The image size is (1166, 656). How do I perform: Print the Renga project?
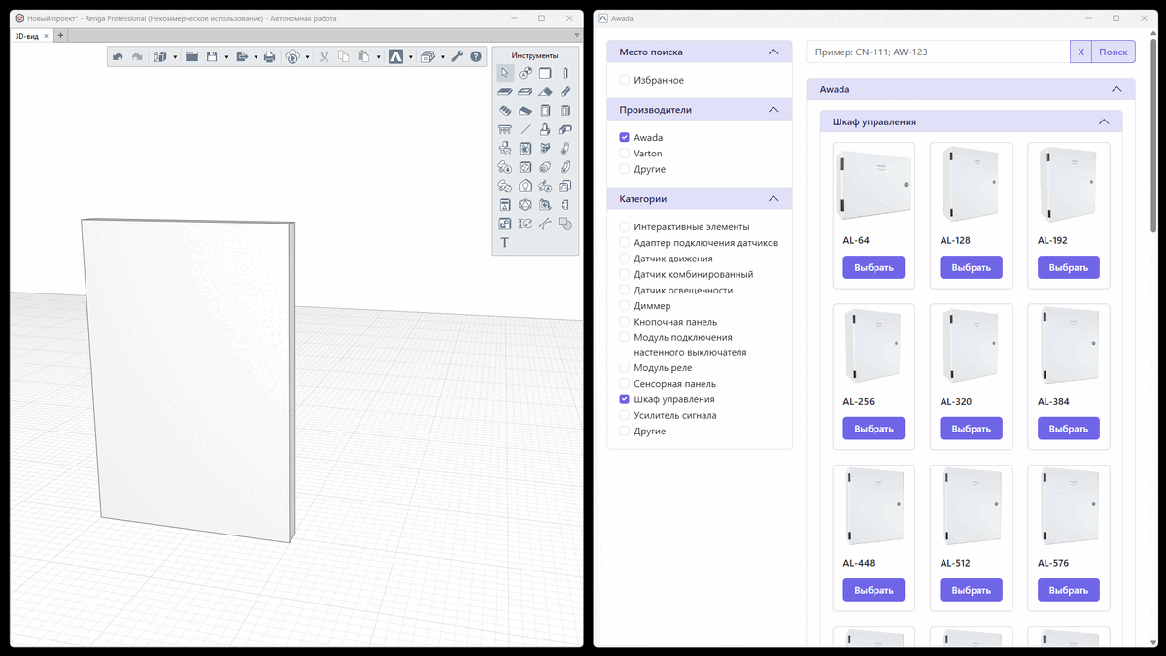coord(269,57)
